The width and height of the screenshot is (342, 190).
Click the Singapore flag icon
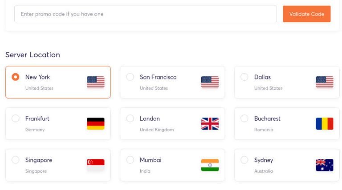(96, 165)
